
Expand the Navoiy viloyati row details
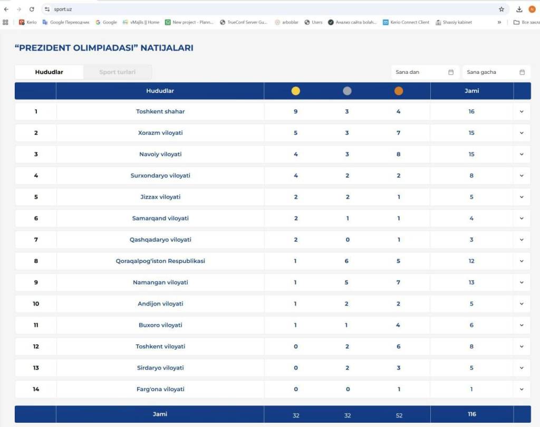[x=522, y=154]
